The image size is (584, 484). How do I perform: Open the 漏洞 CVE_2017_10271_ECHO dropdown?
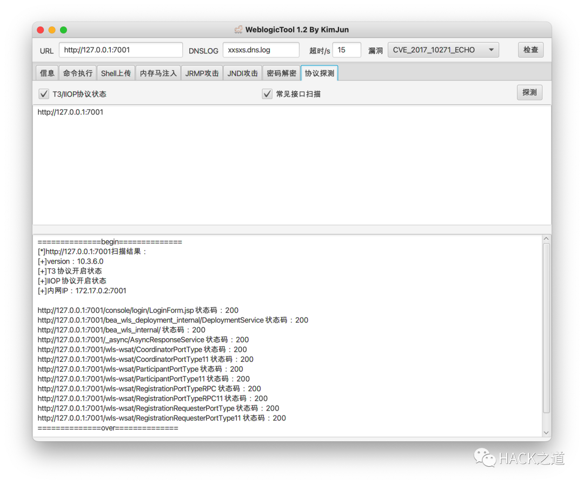click(x=443, y=50)
